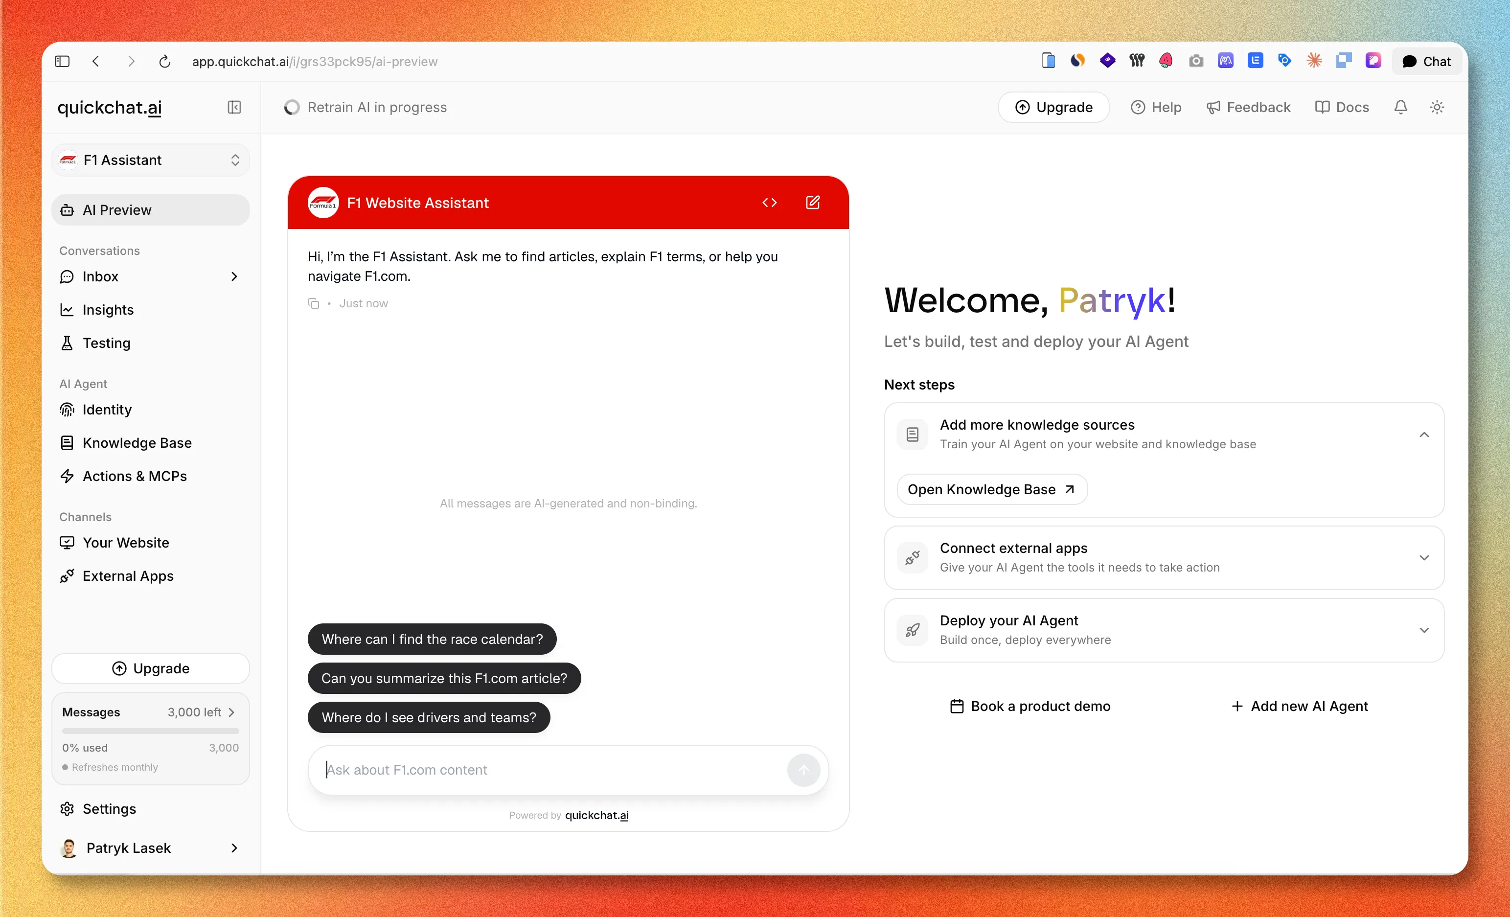The width and height of the screenshot is (1510, 917).
Task: Navigate to Knowledge Base
Action: coord(151,442)
